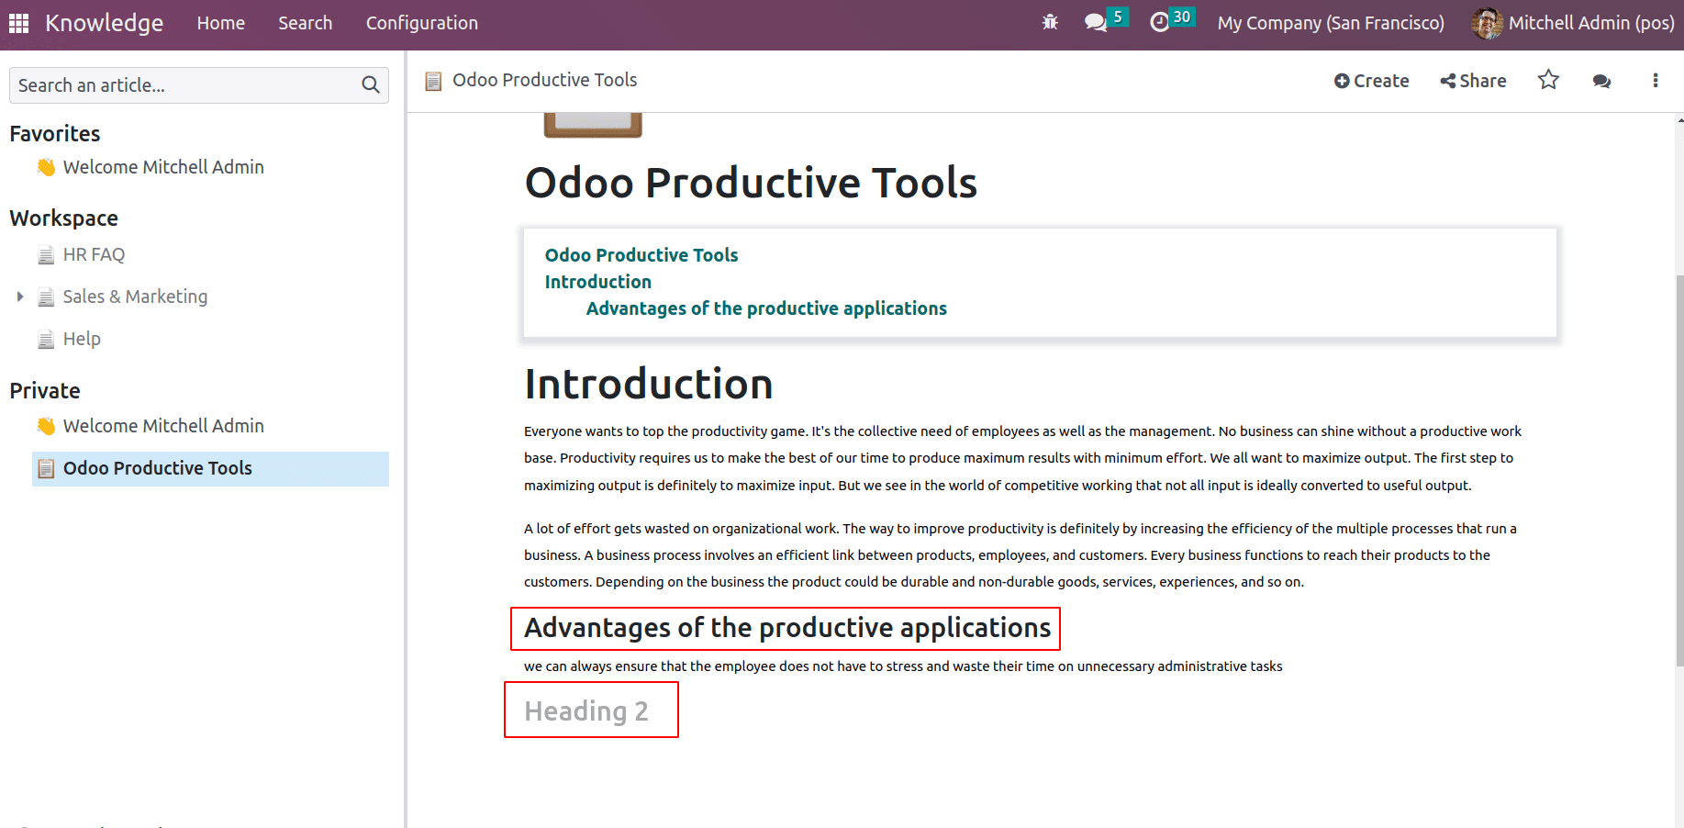Open Welcome Mitchell Admin under Favorites
Image resolution: width=1684 pixels, height=828 pixels.
[x=163, y=167]
